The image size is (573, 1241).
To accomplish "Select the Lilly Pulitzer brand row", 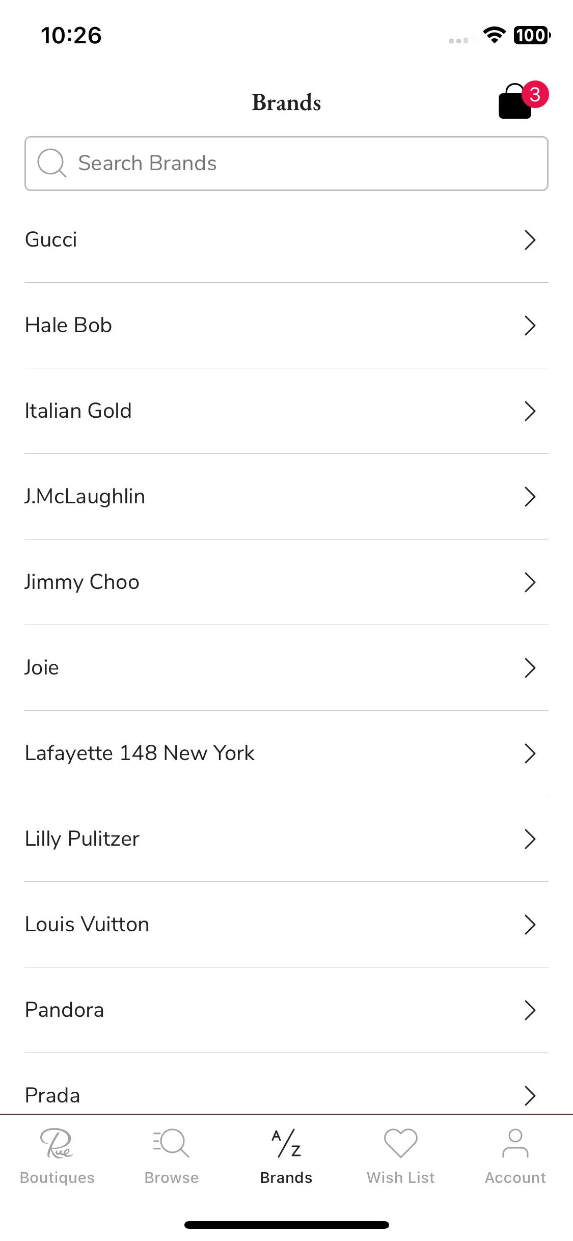I will click(x=286, y=839).
